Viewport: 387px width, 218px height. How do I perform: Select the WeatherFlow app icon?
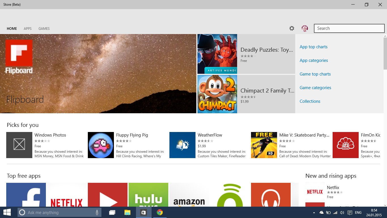point(182,145)
